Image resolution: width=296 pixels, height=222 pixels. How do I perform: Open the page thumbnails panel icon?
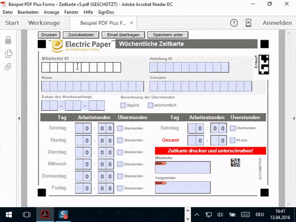pyautogui.click(x=8, y=53)
